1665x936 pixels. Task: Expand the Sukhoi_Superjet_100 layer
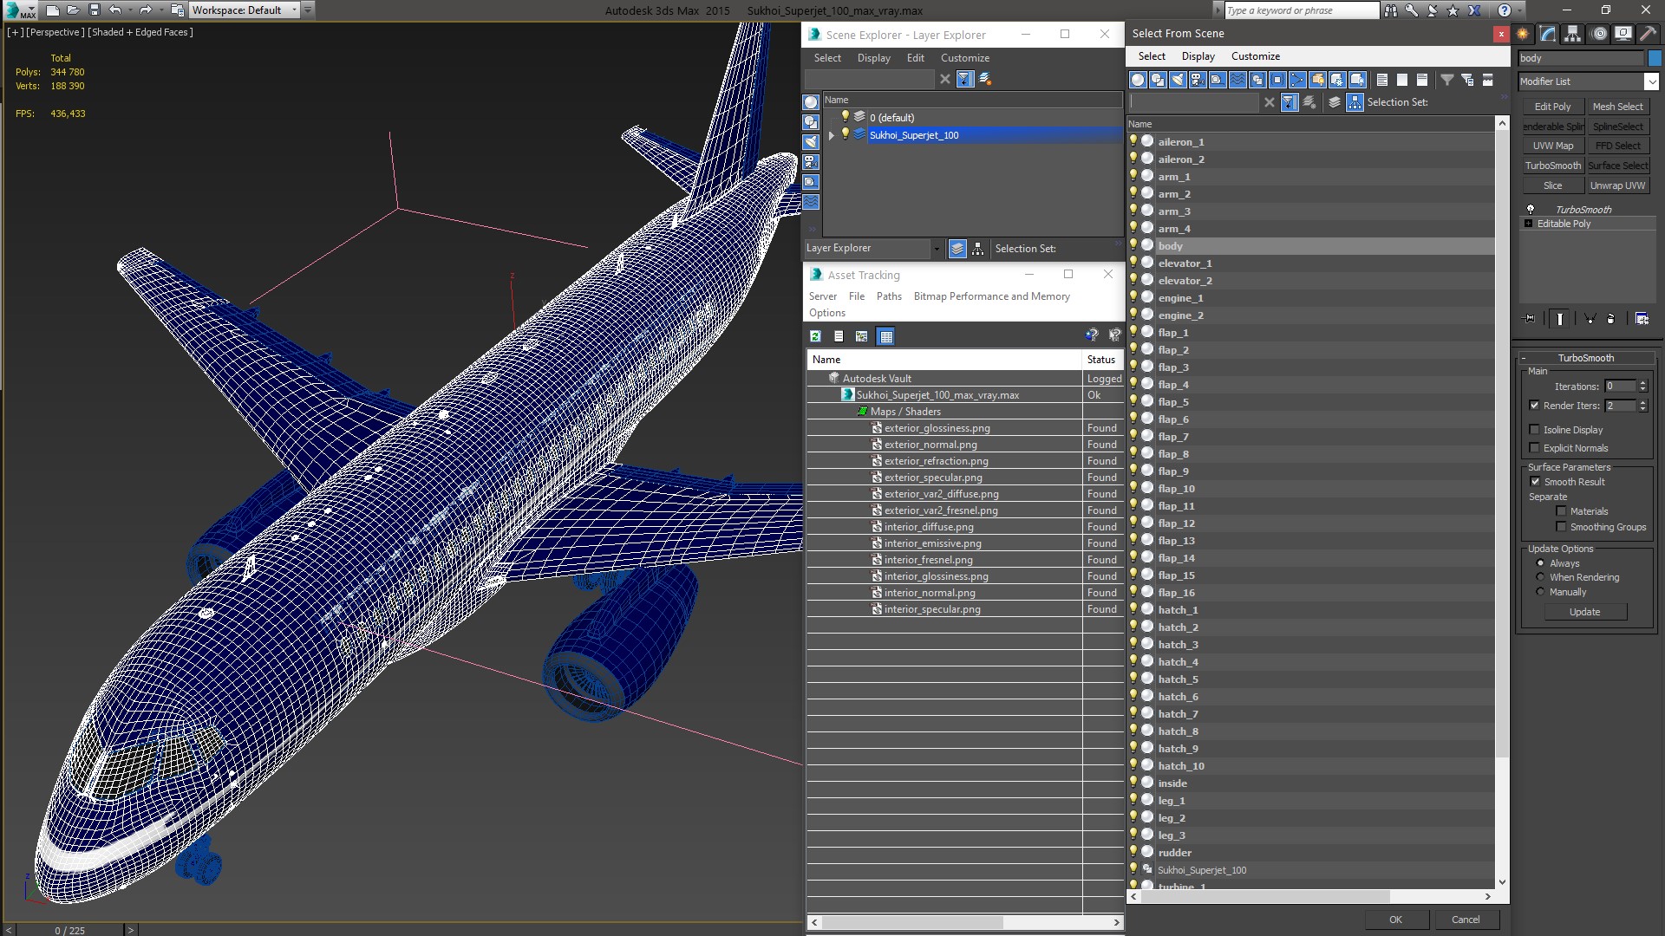pyautogui.click(x=832, y=135)
